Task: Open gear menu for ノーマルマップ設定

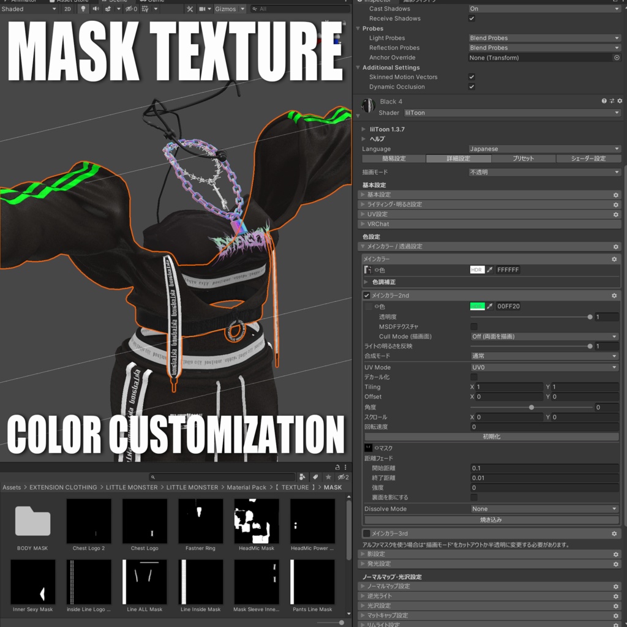Action: tap(616, 586)
